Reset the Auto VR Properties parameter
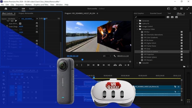Image resolution: width=192 pixels, height=108 pixels. (37, 23)
